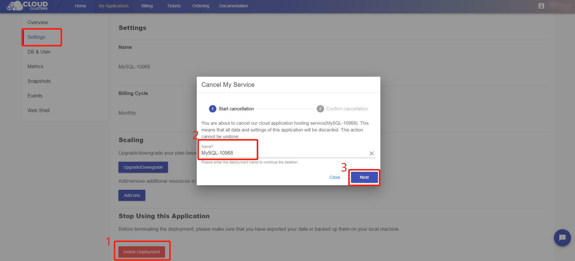The height and width of the screenshot is (261, 575).
Task: Clear the Name field with X icon
Action: pyautogui.click(x=372, y=153)
